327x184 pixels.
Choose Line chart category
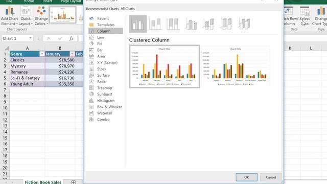pyautogui.click(x=106, y=37)
